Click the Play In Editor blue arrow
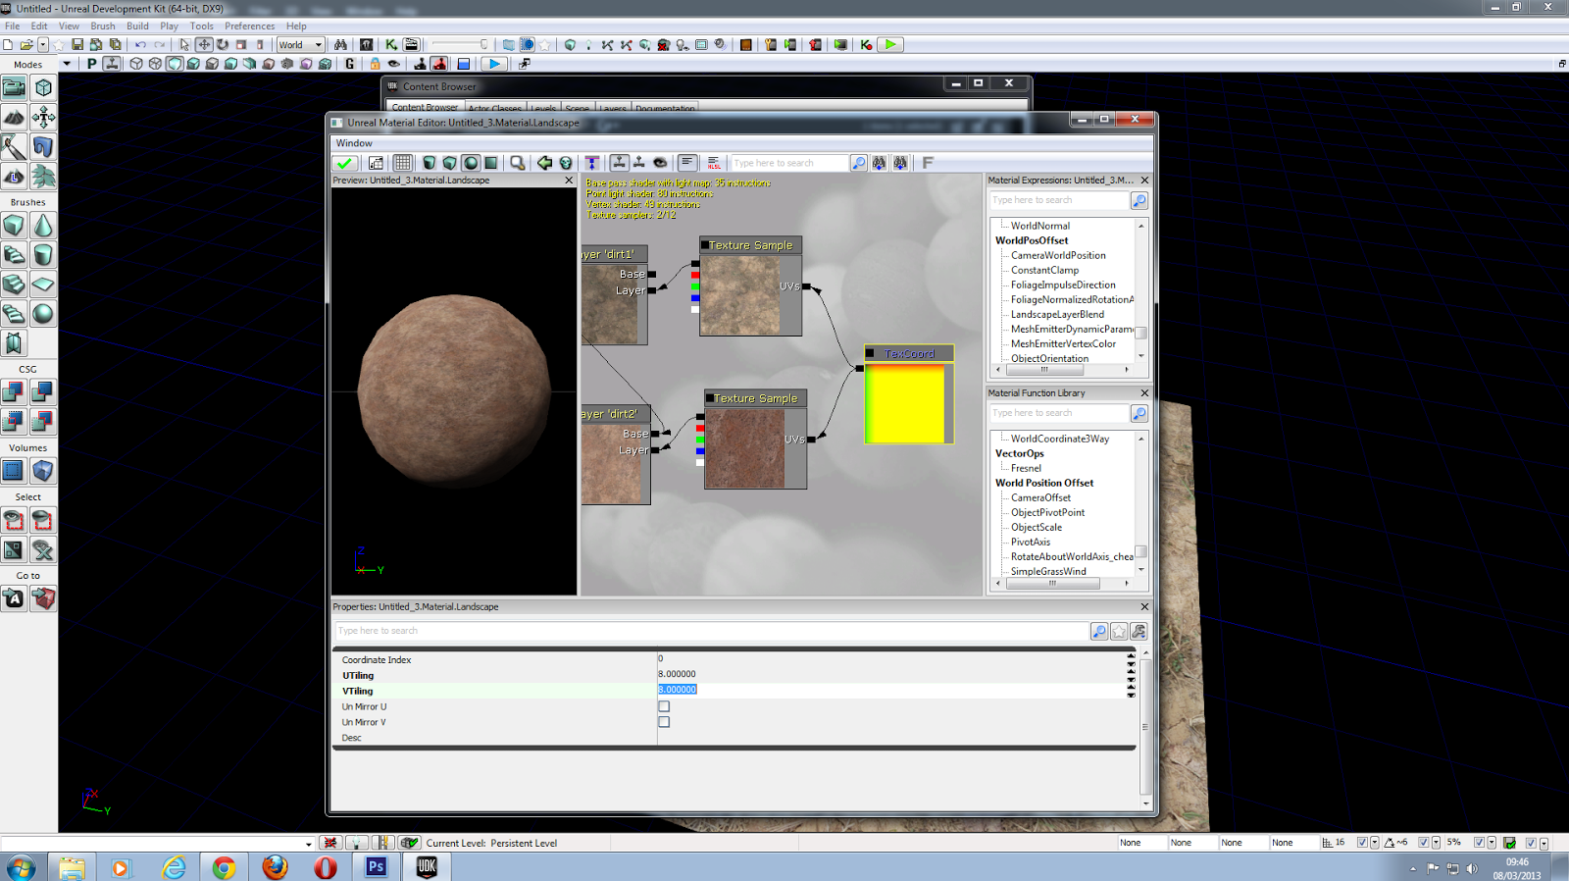Viewport: 1569px width, 881px height. [494, 64]
